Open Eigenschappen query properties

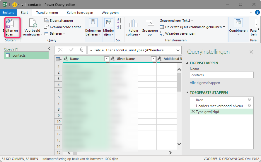tap(59, 21)
